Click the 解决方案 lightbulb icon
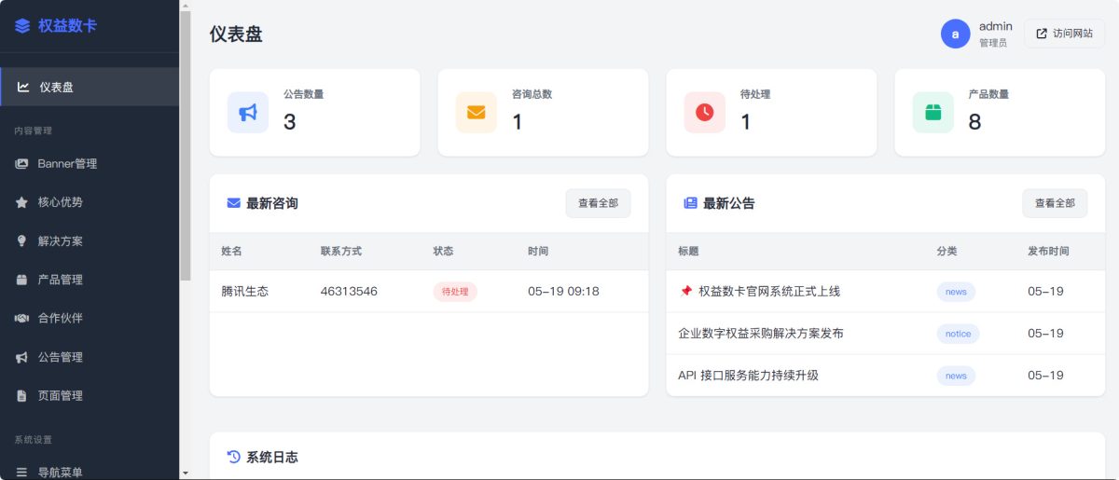1119x480 pixels. pos(21,241)
